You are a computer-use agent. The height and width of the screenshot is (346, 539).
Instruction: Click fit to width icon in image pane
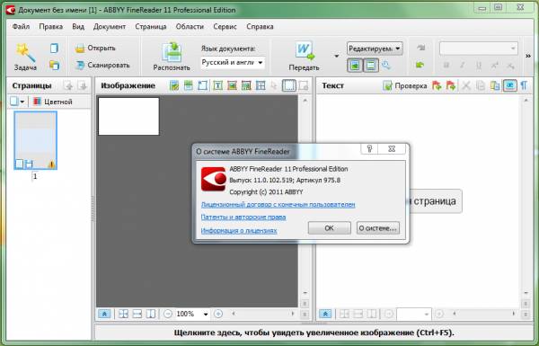coord(137,314)
